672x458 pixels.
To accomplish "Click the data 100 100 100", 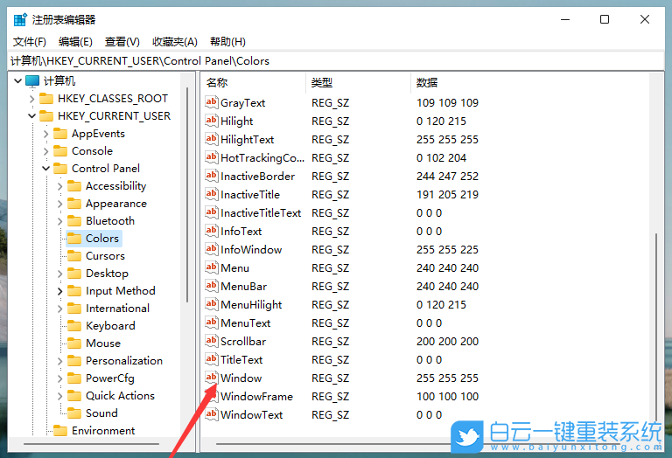I will coord(447,396).
